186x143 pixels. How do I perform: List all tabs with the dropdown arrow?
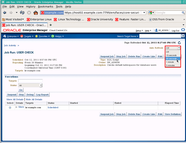point(184,25)
